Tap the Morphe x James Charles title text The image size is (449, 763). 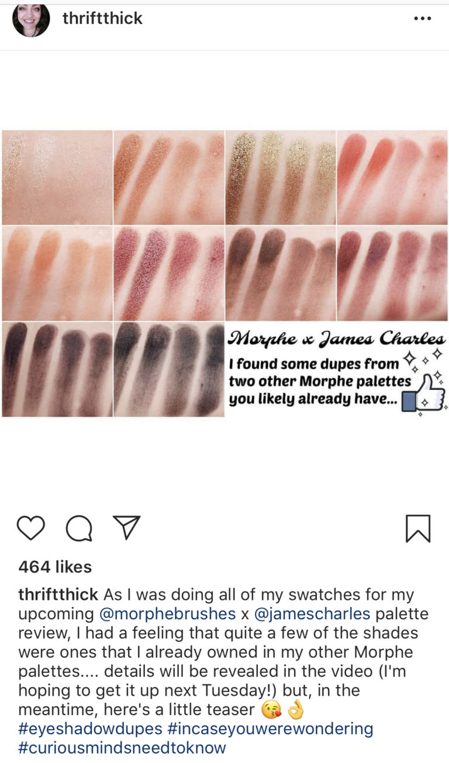(x=337, y=339)
